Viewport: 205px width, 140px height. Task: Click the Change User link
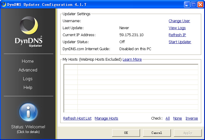pos(179,21)
